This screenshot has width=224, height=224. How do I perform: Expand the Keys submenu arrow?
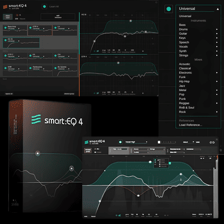217,38
